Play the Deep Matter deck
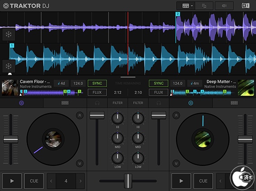Viewport: 256px width, 191px height. [x=181, y=181]
